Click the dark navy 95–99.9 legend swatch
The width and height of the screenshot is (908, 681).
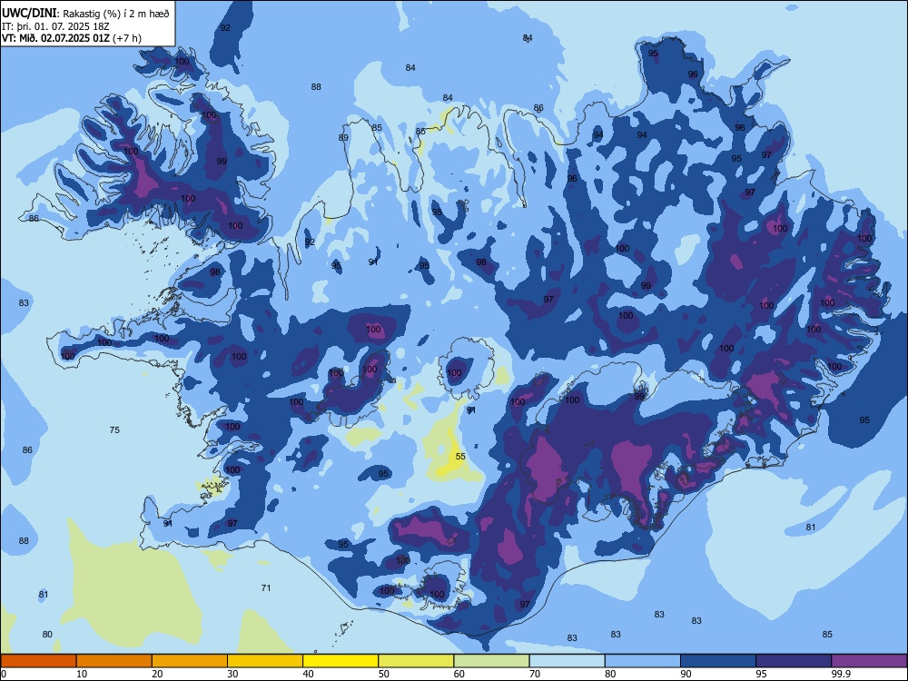pos(794,661)
